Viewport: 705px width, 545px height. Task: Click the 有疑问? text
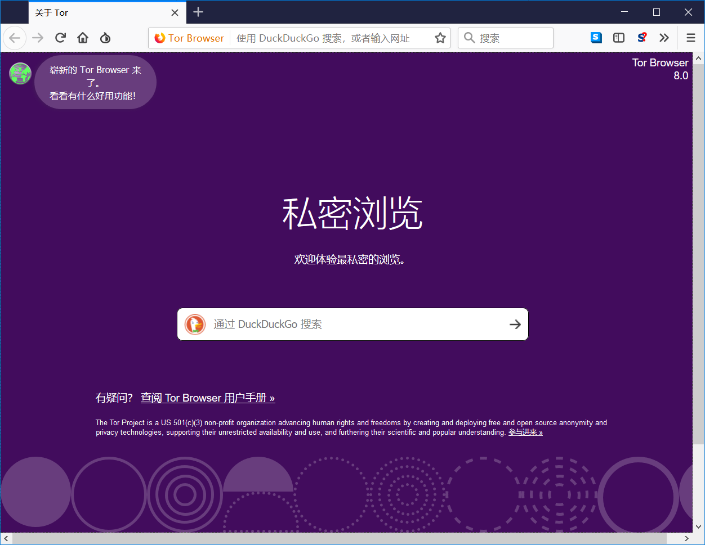pyautogui.click(x=114, y=398)
